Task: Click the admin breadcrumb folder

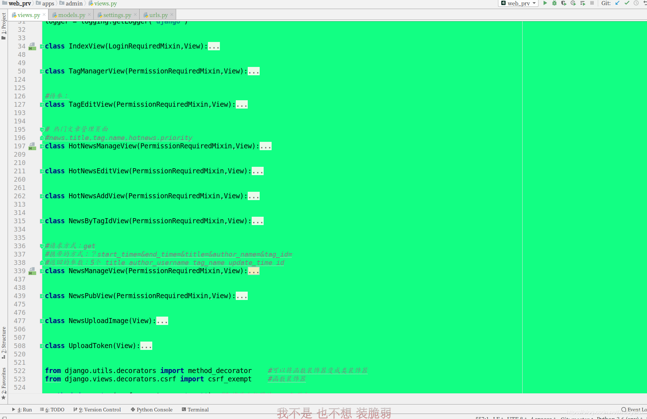Action: [71, 3]
